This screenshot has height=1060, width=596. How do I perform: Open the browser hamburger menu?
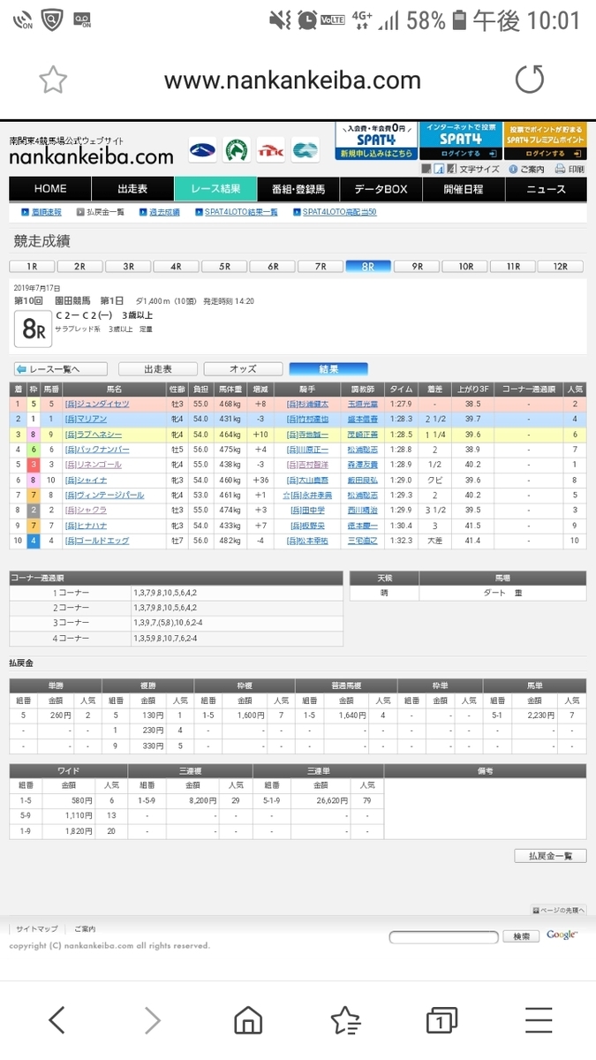point(538,1020)
